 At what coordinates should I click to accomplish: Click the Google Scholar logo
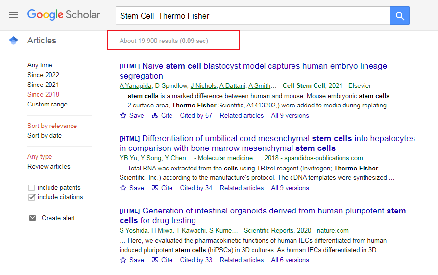pos(64,15)
